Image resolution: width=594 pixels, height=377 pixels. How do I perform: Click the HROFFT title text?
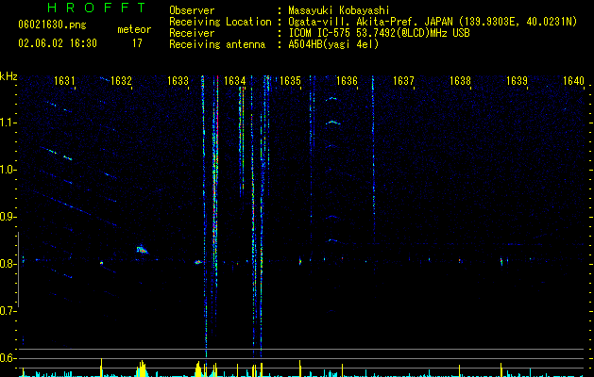coord(96,8)
